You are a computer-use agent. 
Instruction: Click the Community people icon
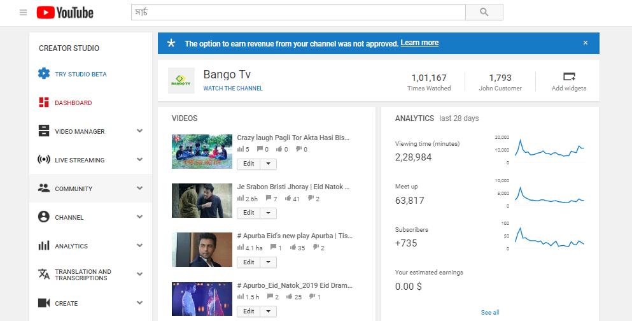point(44,188)
